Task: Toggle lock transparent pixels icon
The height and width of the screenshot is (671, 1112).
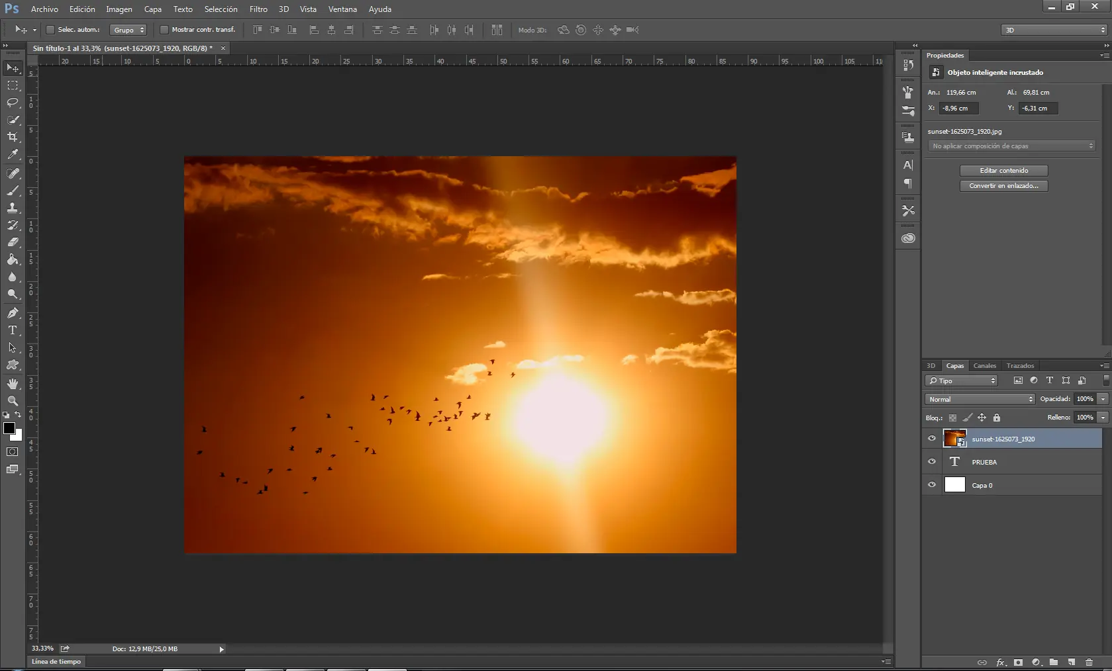Action: 952,418
